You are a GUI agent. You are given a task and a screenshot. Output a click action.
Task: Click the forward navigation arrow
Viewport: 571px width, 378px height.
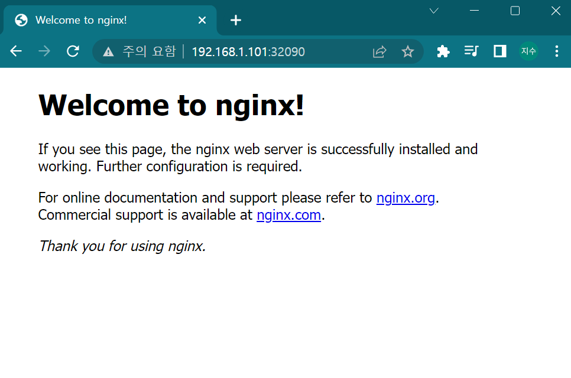[44, 51]
